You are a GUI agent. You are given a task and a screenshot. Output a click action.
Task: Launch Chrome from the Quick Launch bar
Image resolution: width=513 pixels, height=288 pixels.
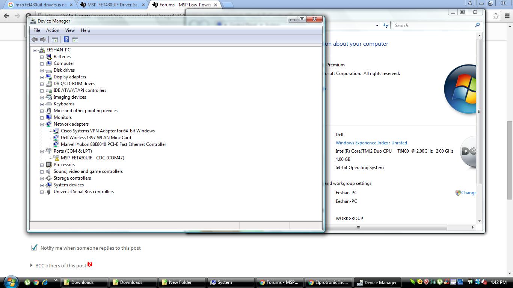tap(36, 282)
